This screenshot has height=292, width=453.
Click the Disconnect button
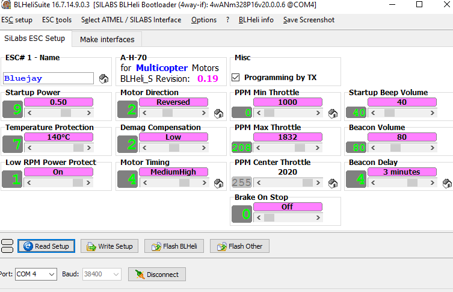coord(157,275)
